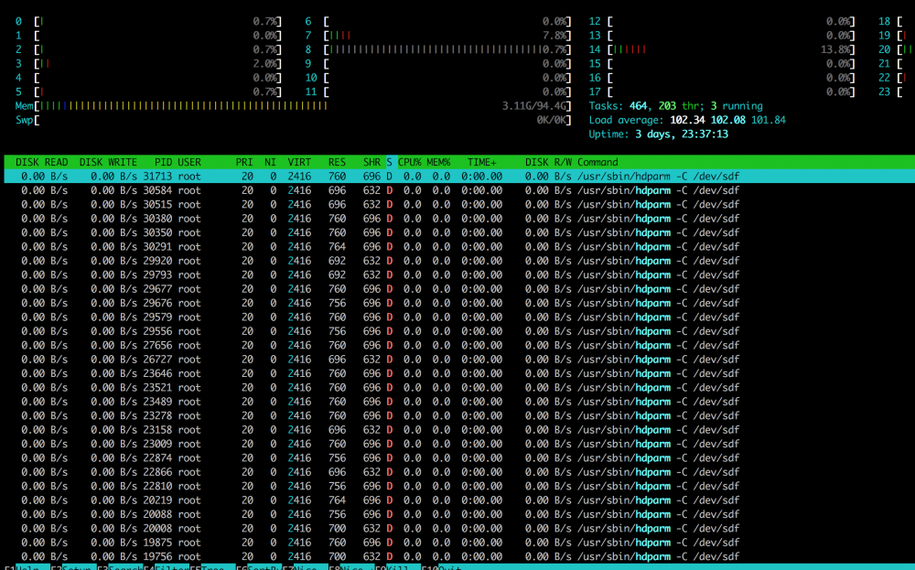Select the hdparm process with PID 30584
Image resolution: width=915 pixels, height=570 pixels.
point(459,190)
